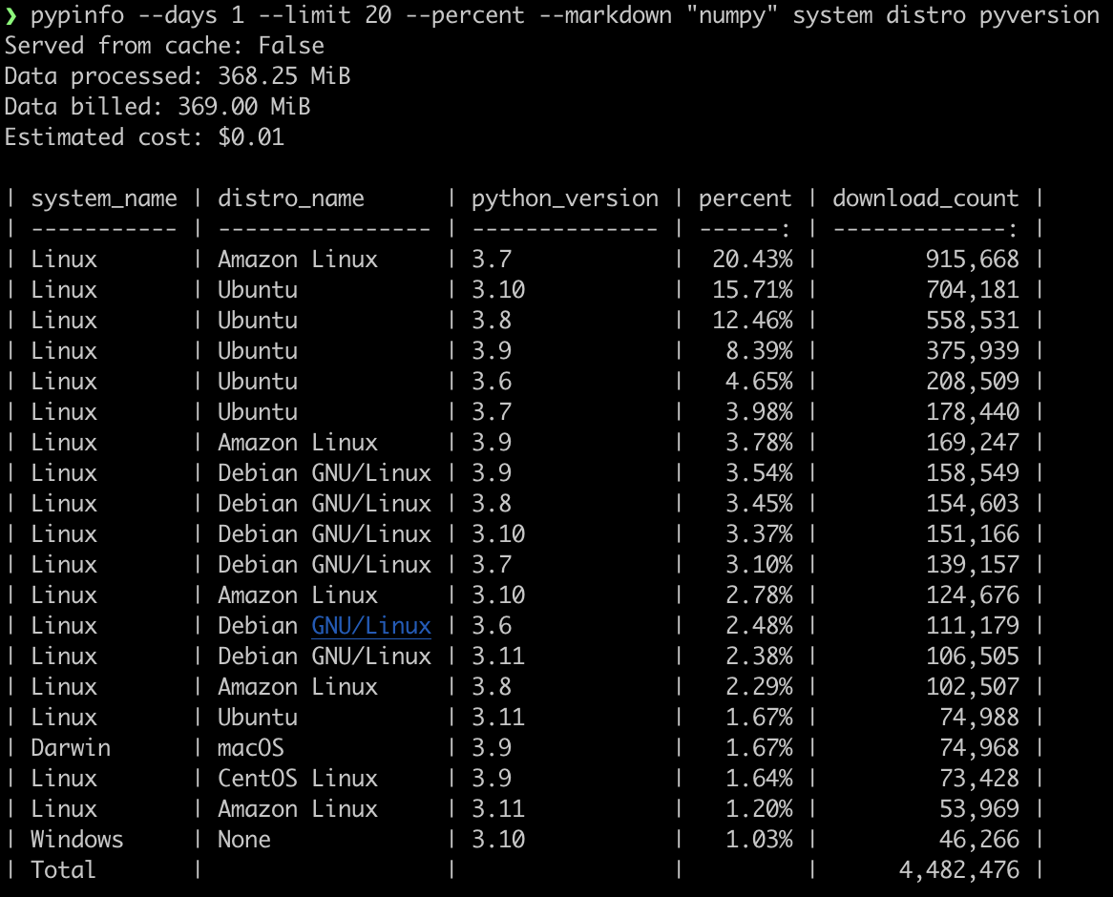
Task: Click the 3.10% percent value
Action: [x=759, y=564]
